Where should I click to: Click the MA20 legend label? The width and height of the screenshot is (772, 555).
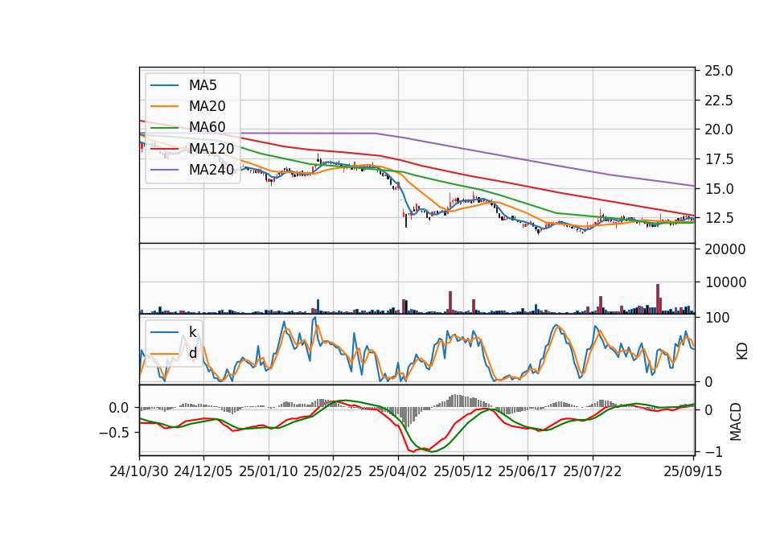[207, 106]
